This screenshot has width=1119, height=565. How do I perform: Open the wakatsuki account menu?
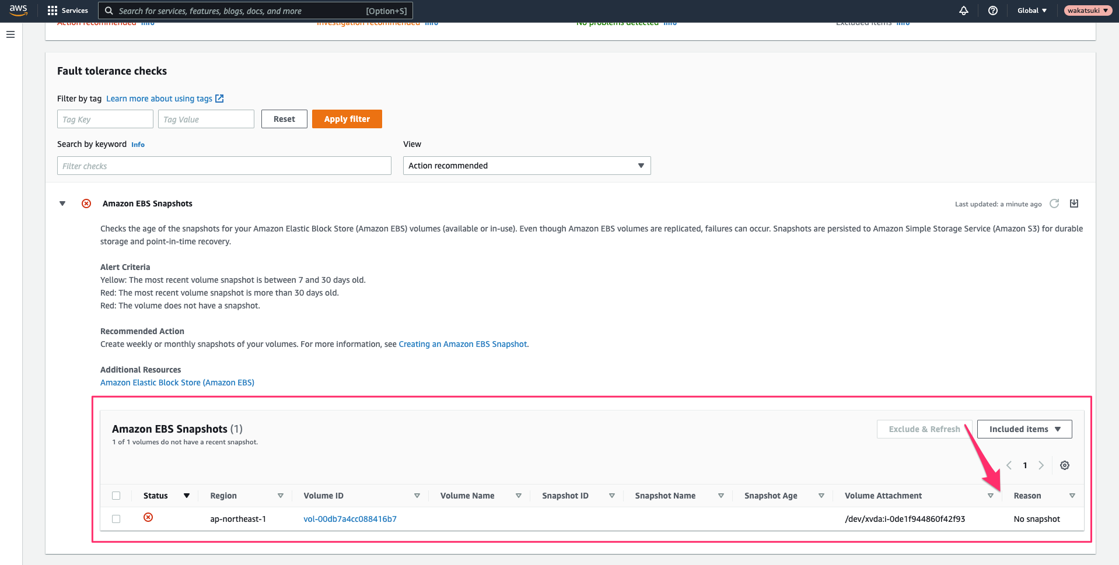tap(1088, 10)
